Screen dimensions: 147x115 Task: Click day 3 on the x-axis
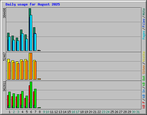[x=18, y=112]
